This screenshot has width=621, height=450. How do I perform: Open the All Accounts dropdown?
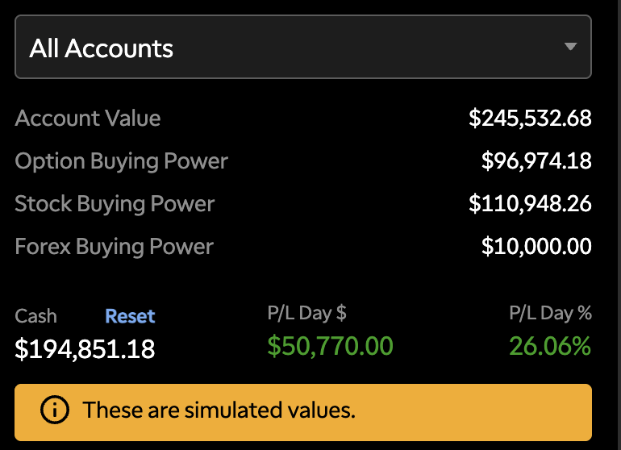coord(302,48)
